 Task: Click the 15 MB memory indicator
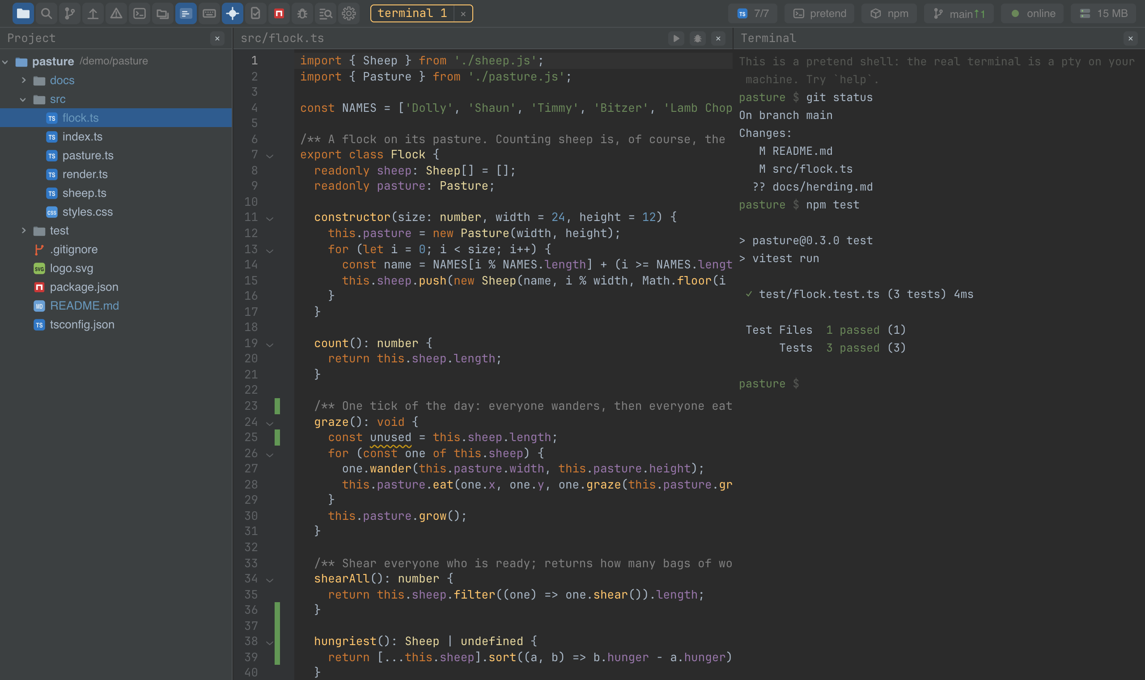tap(1103, 14)
